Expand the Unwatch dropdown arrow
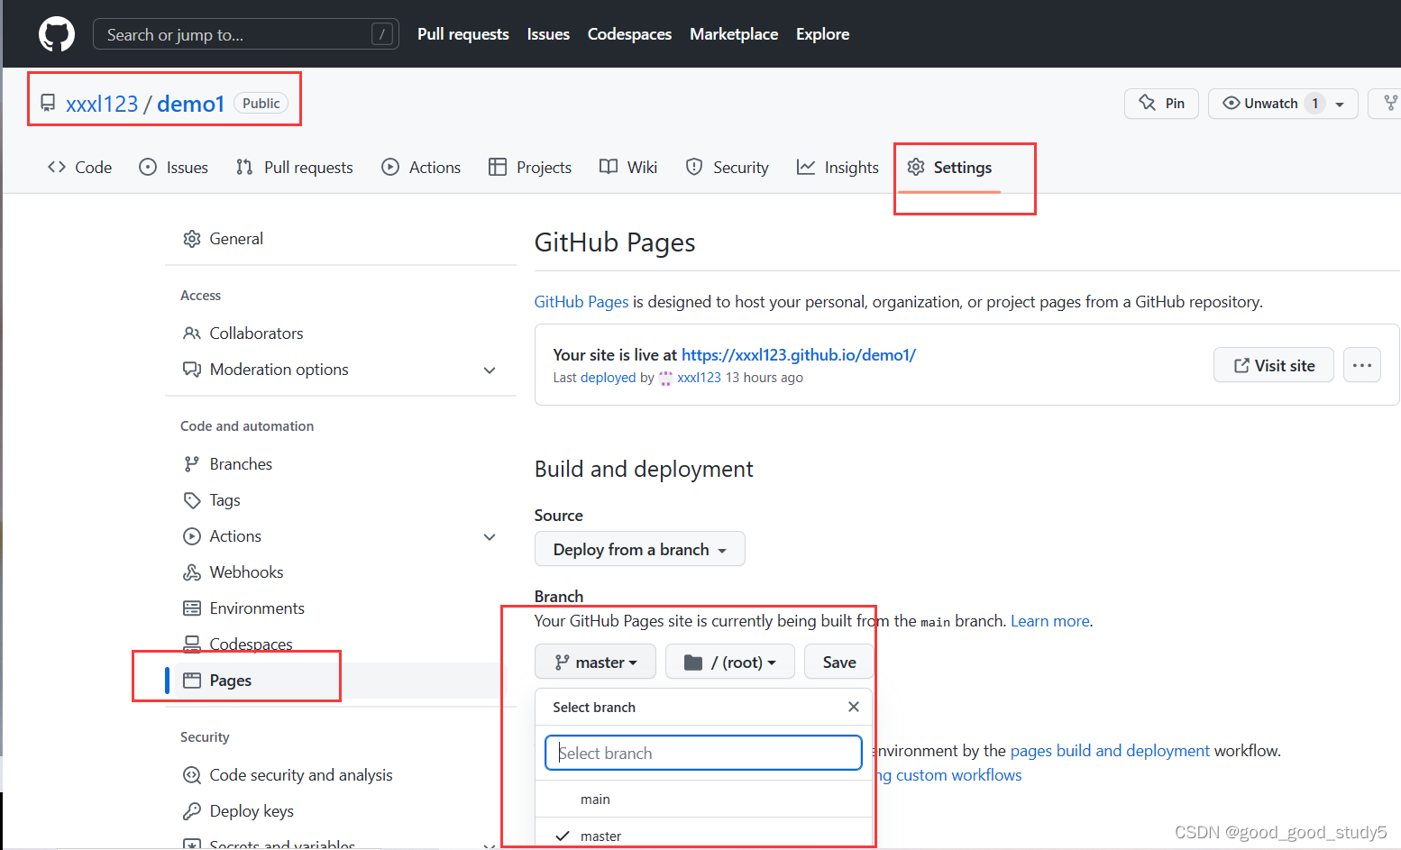The height and width of the screenshot is (850, 1401). pyautogui.click(x=1340, y=105)
